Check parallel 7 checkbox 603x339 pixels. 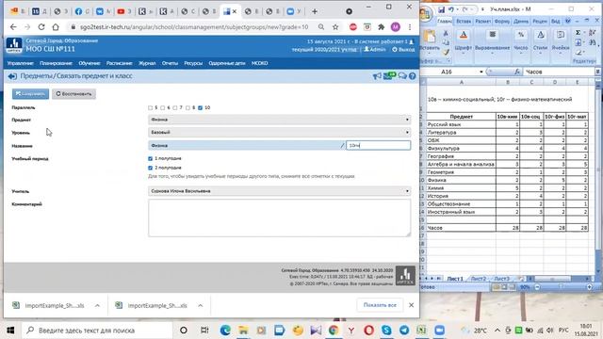click(175, 108)
